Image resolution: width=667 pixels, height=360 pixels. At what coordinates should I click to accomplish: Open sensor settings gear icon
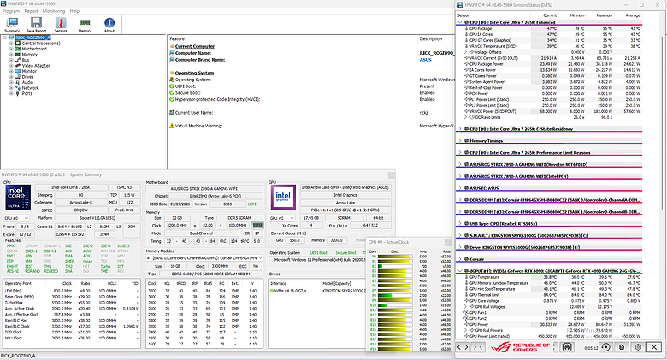(x=638, y=347)
